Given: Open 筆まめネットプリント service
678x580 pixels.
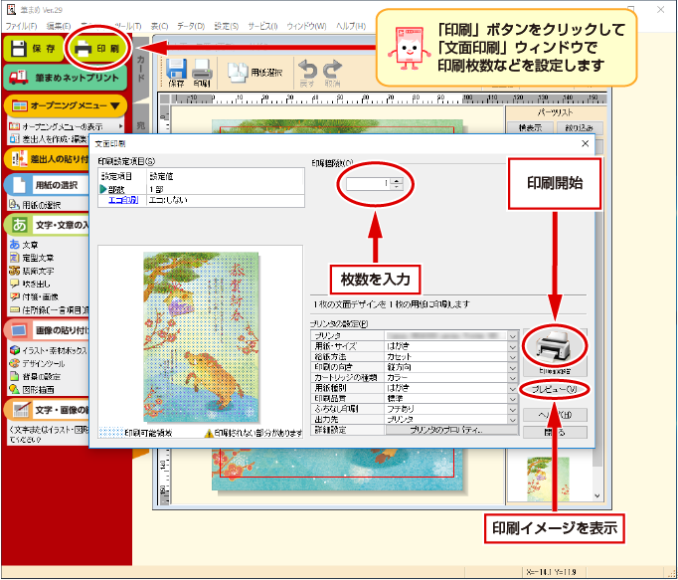Looking at the screenshot, I should 65,78.
